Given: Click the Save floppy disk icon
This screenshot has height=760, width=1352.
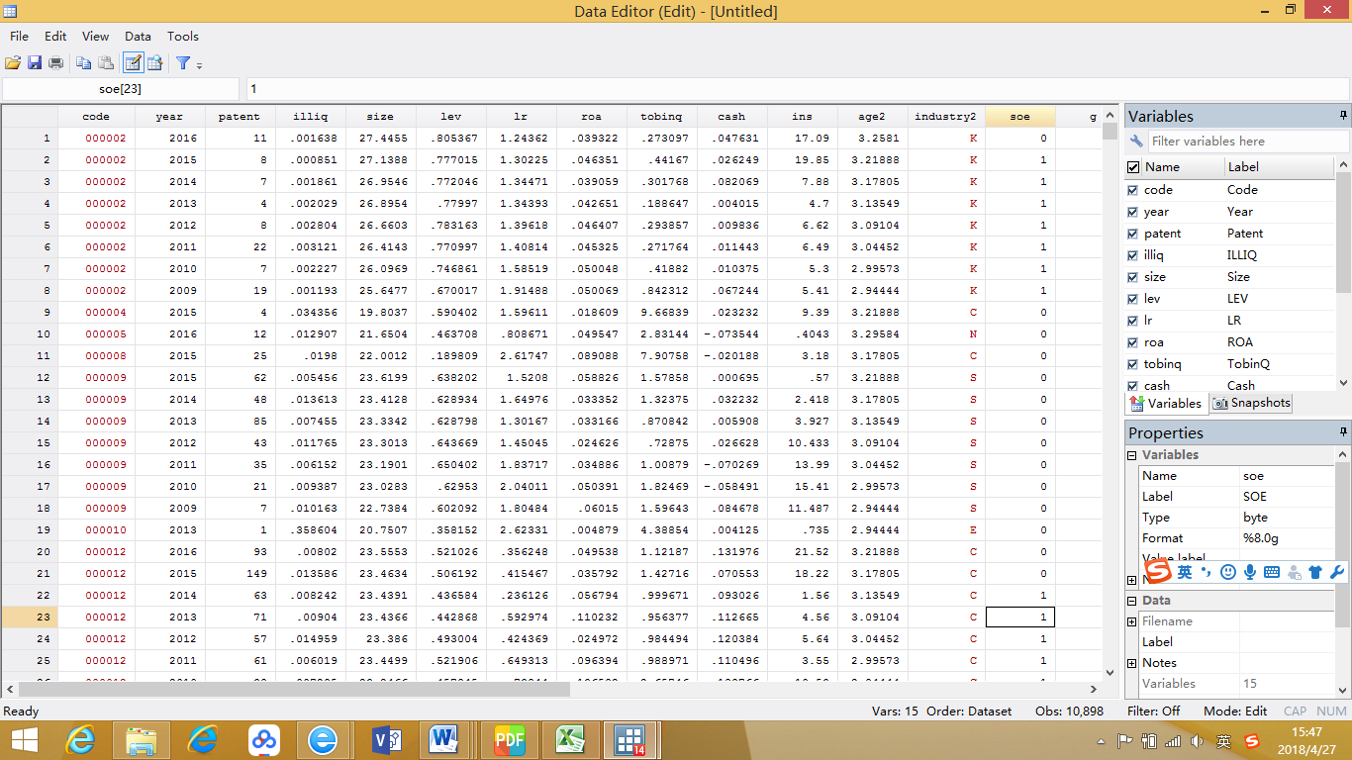Looking at the screenshot, I should pyautogui.click(x=35, y=63).
